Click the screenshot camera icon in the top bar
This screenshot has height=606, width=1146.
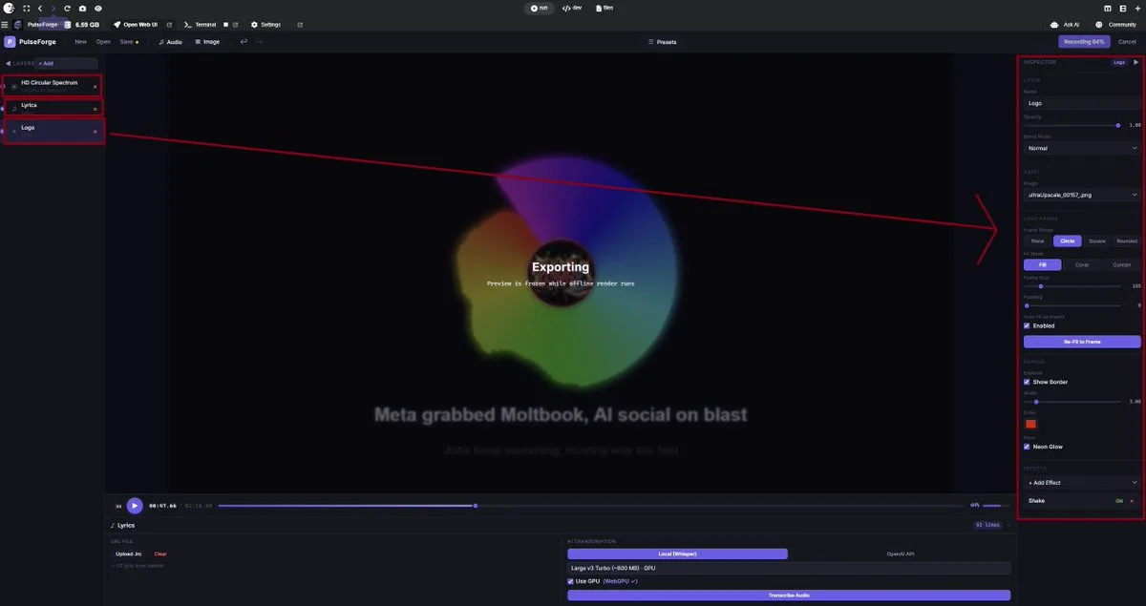(82, 8)
